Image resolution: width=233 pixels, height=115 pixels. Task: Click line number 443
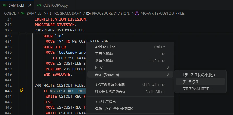[x=8, y=91]
